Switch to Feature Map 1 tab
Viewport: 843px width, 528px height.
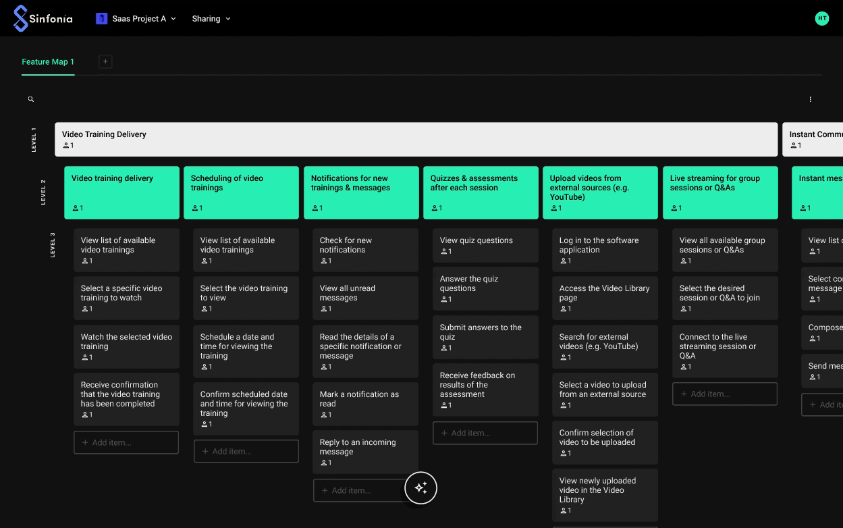pos(48,61)
